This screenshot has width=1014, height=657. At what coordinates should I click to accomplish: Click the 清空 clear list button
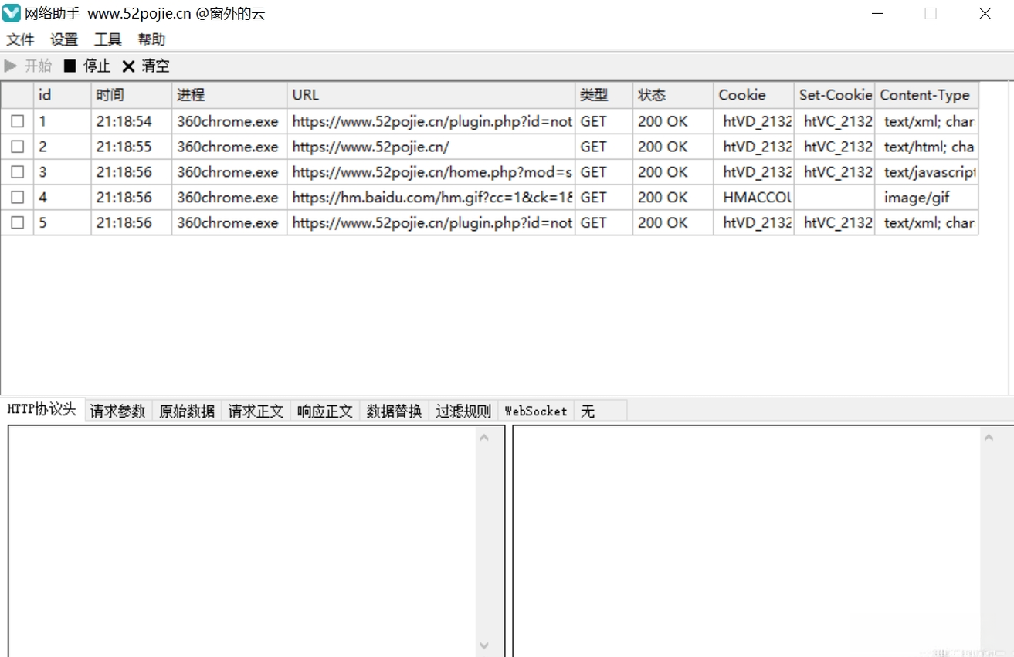[x=145, y=66]
